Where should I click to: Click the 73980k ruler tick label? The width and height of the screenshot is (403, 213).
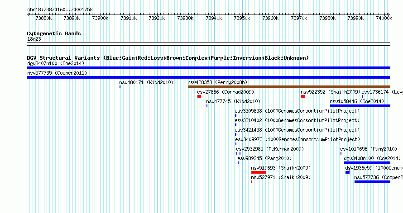[327, 18]
